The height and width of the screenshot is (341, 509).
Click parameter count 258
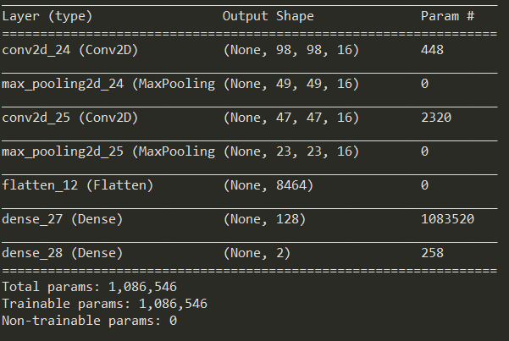pyautogui.click(x=432, y=253)
